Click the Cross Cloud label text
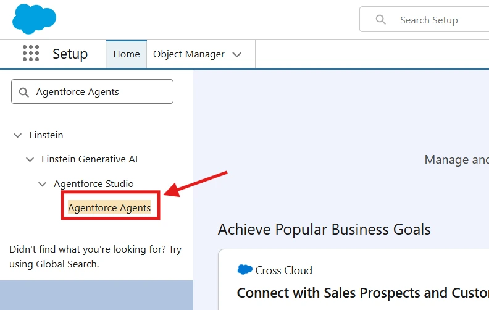Image resolution: width=489 pixels, height=310 pixels. click(283, 270)
